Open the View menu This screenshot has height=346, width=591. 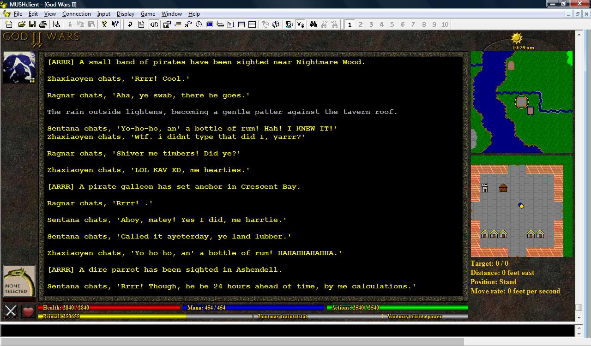pyautogui.click(x=50, y=14)
